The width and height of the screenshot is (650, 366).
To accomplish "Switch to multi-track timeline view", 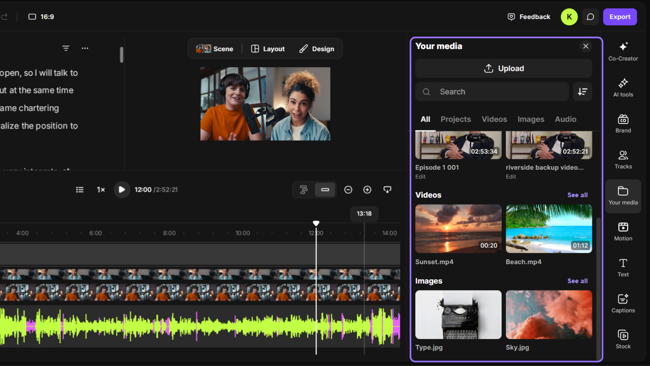I will click(304, 190).
